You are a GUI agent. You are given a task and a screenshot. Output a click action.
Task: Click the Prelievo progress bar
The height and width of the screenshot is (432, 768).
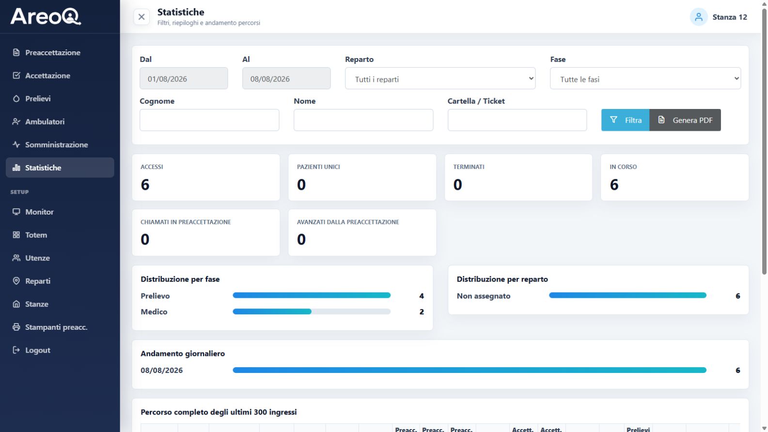[312, 295]
